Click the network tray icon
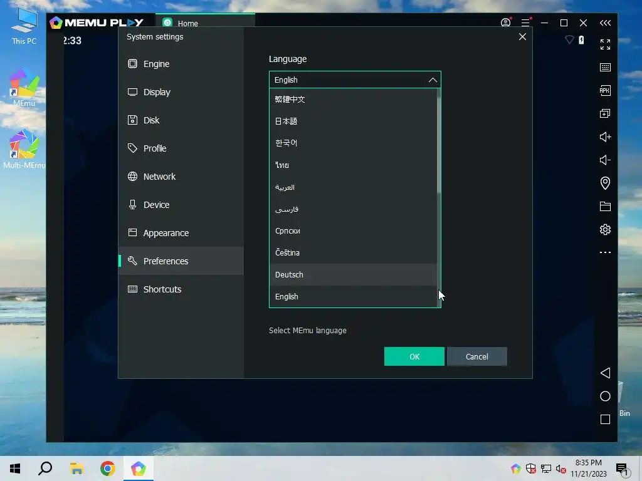The width and height of the screenshot is (642, 481). click(x=546, y=468)
